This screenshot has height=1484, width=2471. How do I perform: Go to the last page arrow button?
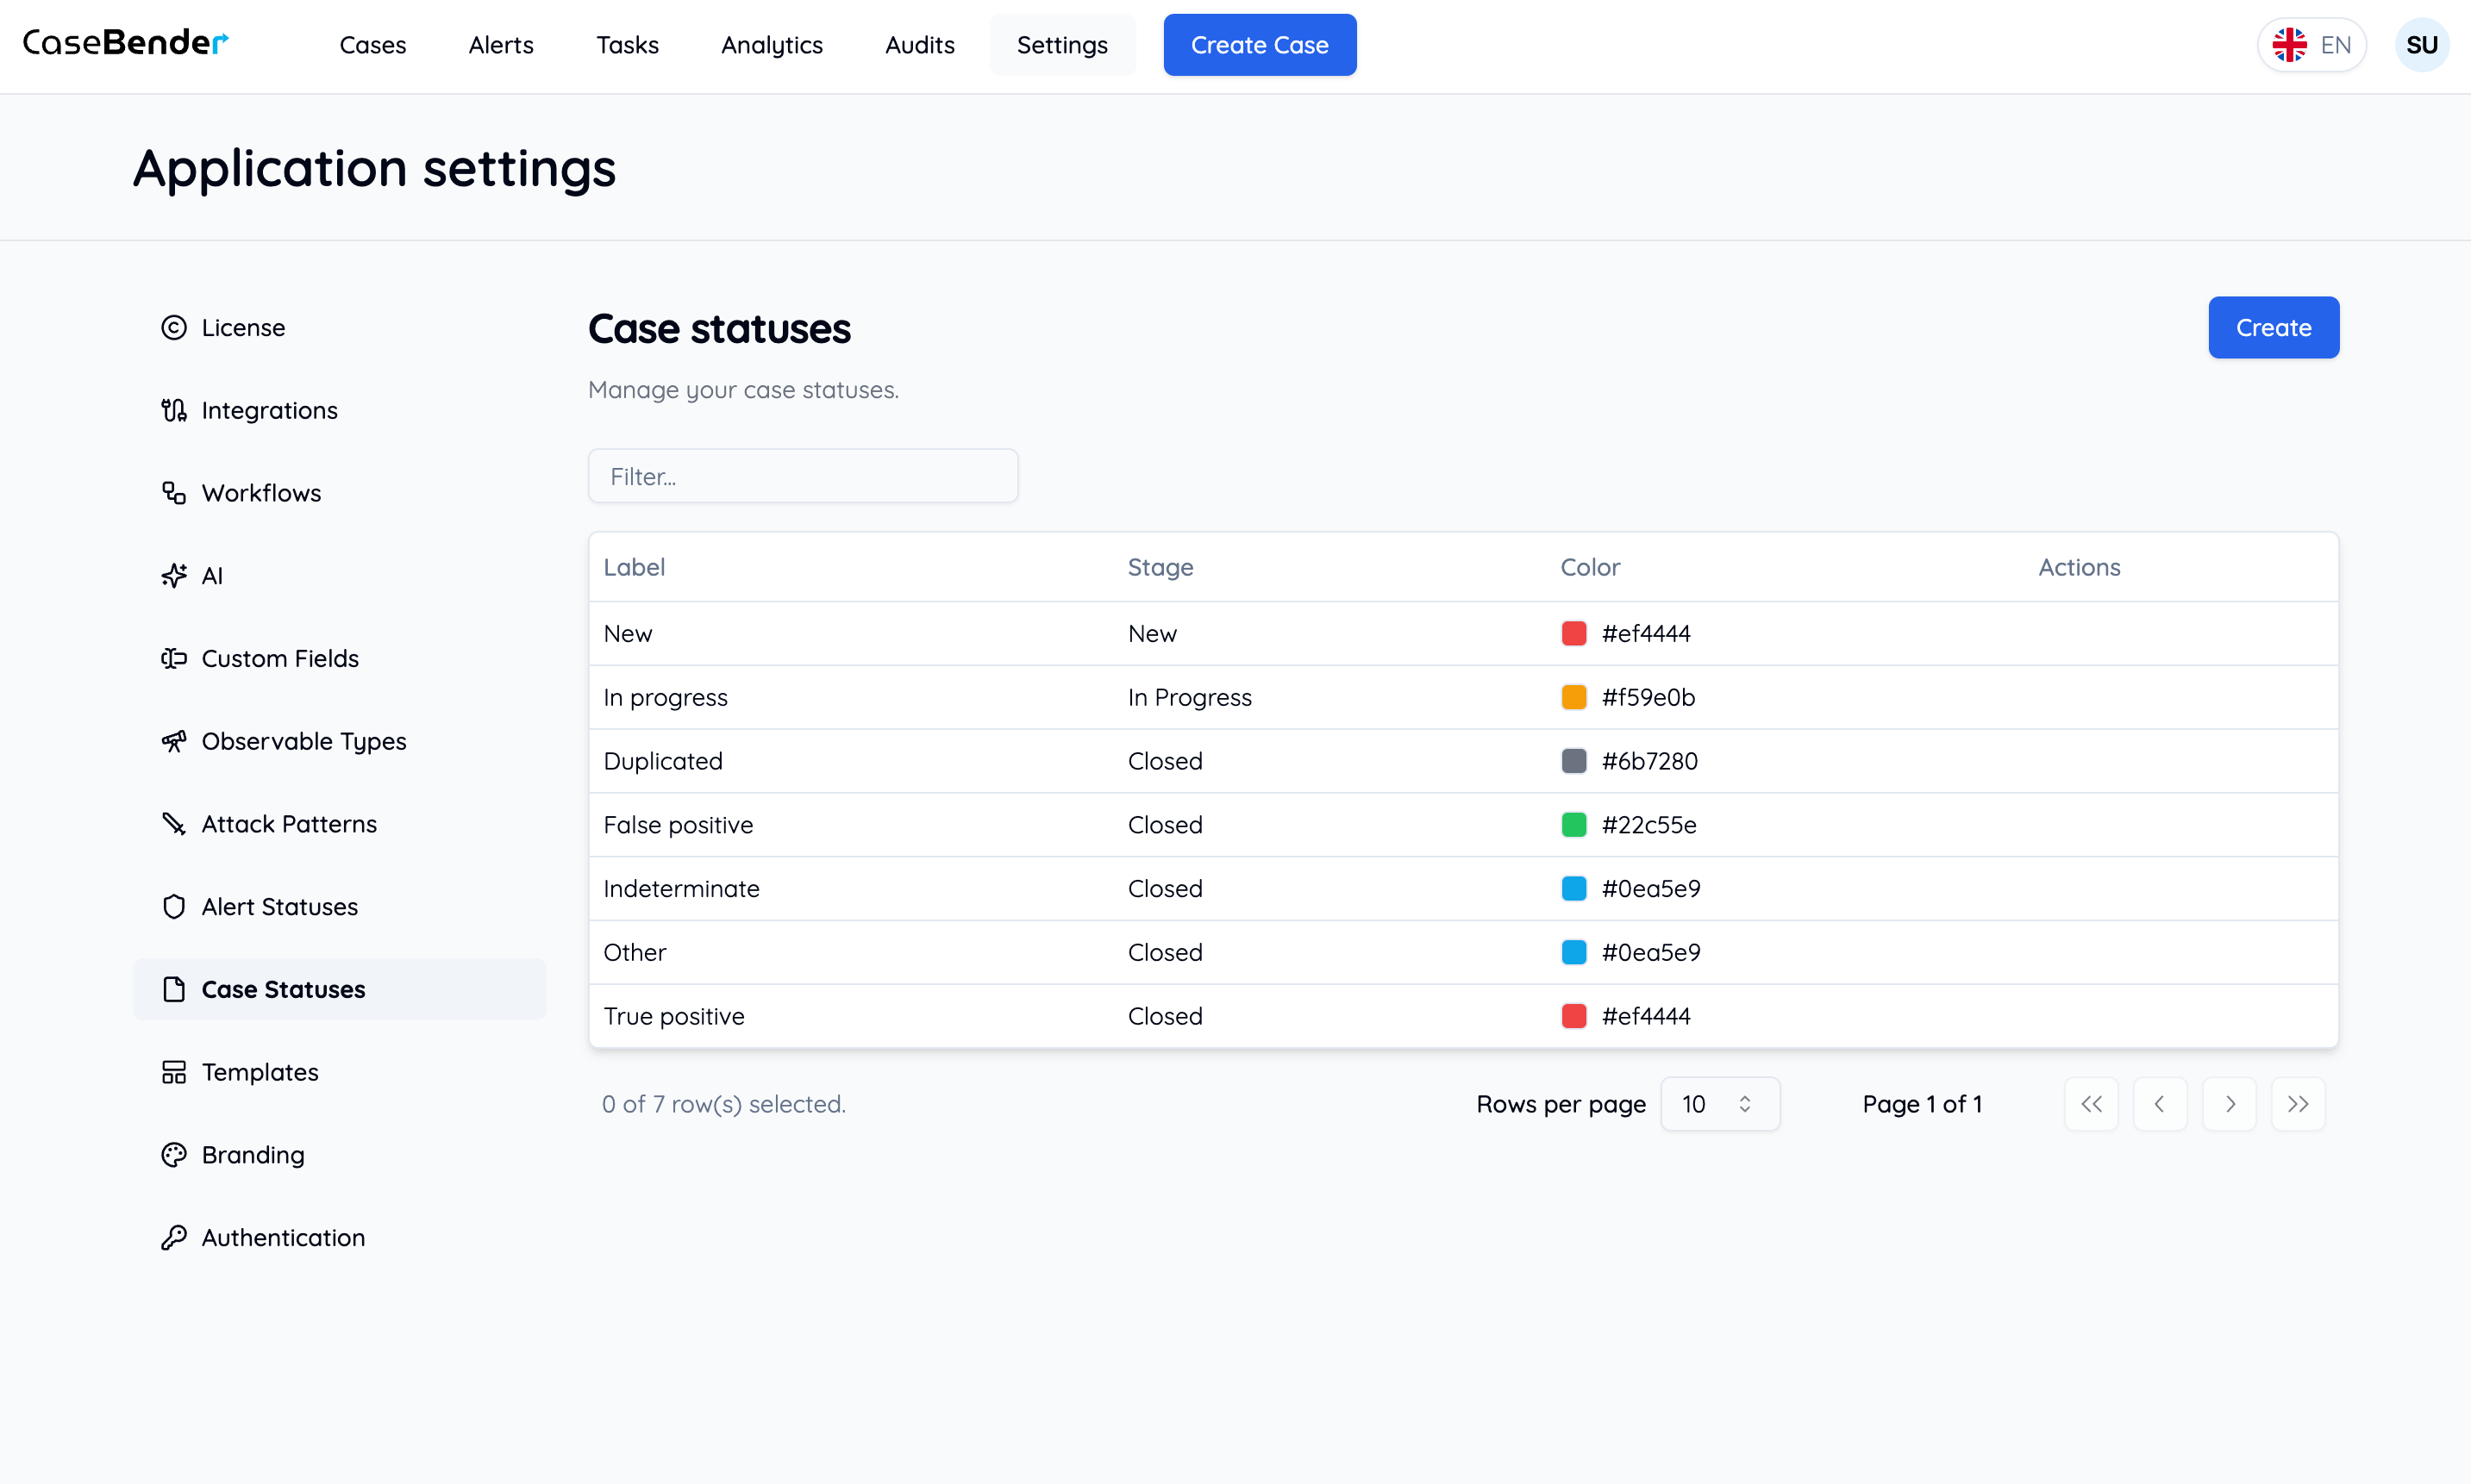2298,1104
